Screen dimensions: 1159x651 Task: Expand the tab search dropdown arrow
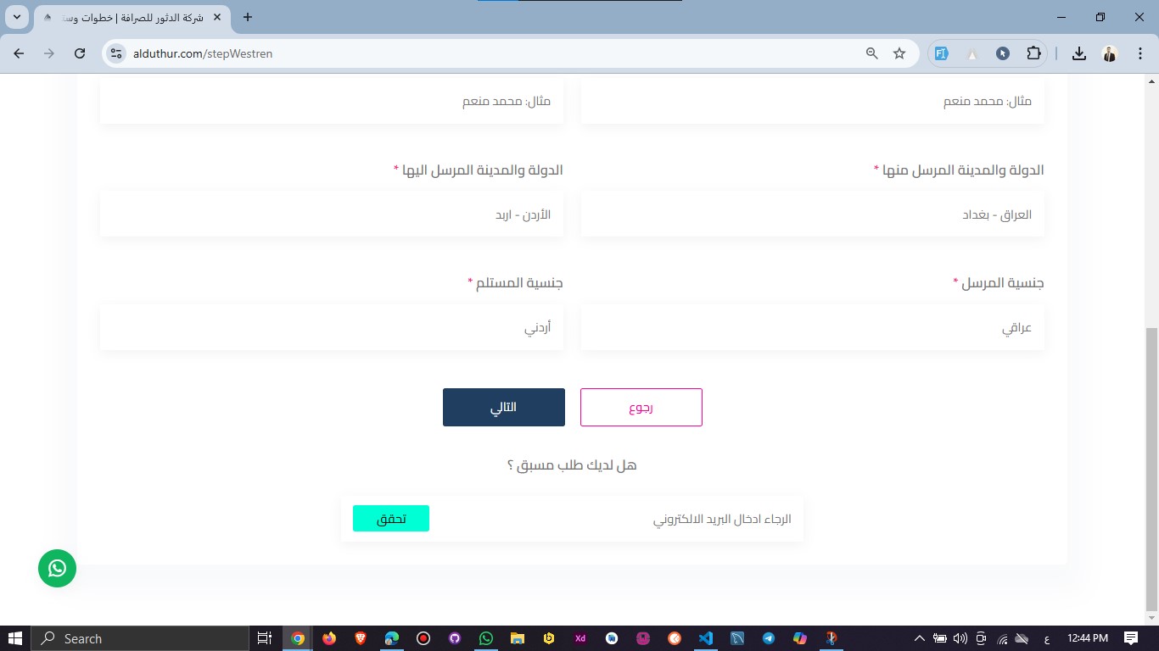click(17, 17)
